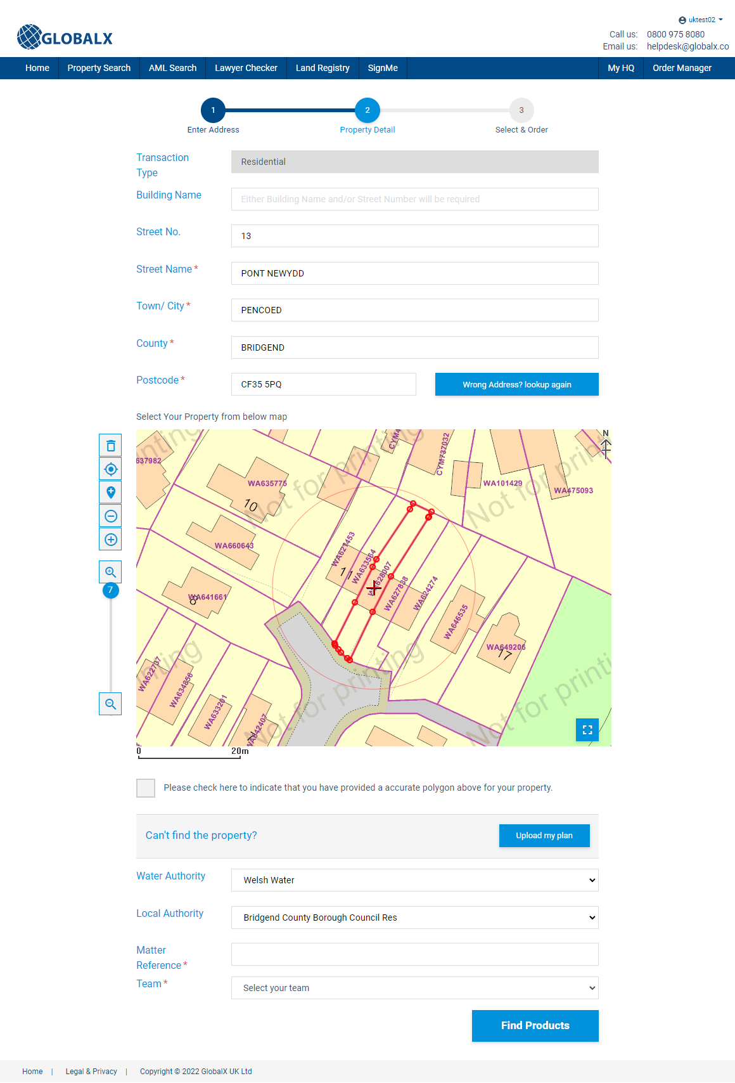Click the footer Home link
The image size is (735, 1083).
click(x=32, y=1072)
